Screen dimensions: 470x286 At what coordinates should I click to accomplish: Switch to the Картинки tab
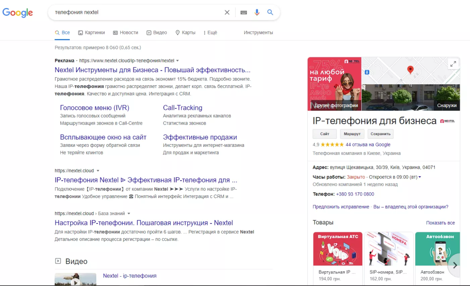coord(91,33)
